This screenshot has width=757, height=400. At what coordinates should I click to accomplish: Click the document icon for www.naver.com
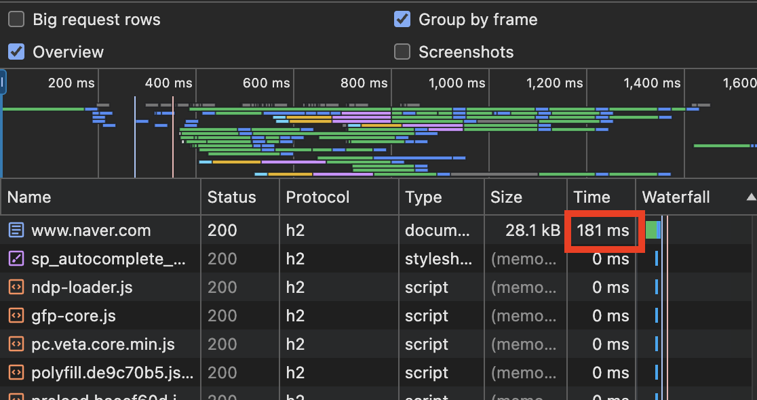(16, 230)
